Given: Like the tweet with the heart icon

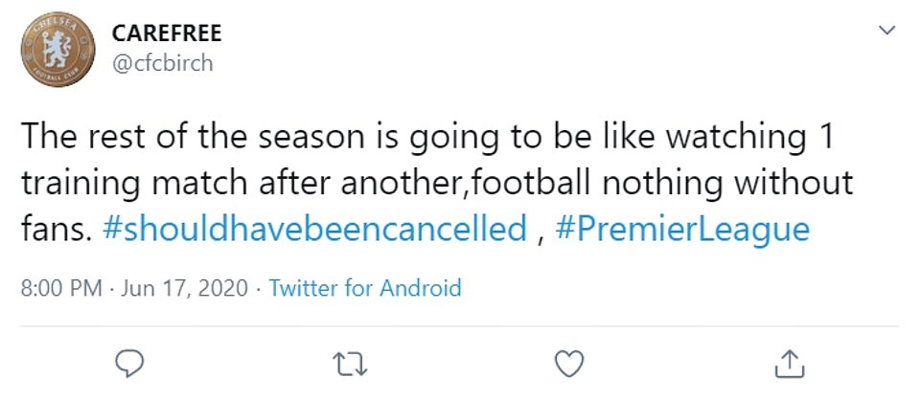Looking at the screenshot, I should pyautogui.click(x=569, y=364).
